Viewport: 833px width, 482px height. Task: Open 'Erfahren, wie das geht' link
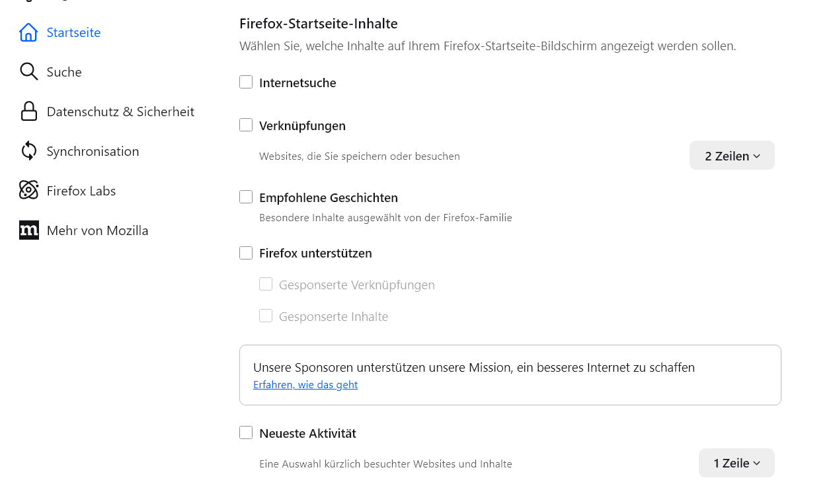[305, 385]
